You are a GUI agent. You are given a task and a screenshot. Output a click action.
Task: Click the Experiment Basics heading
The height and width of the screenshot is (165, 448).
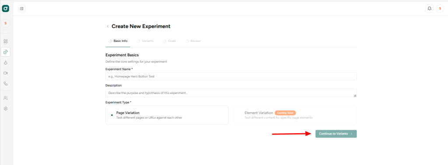122,55
